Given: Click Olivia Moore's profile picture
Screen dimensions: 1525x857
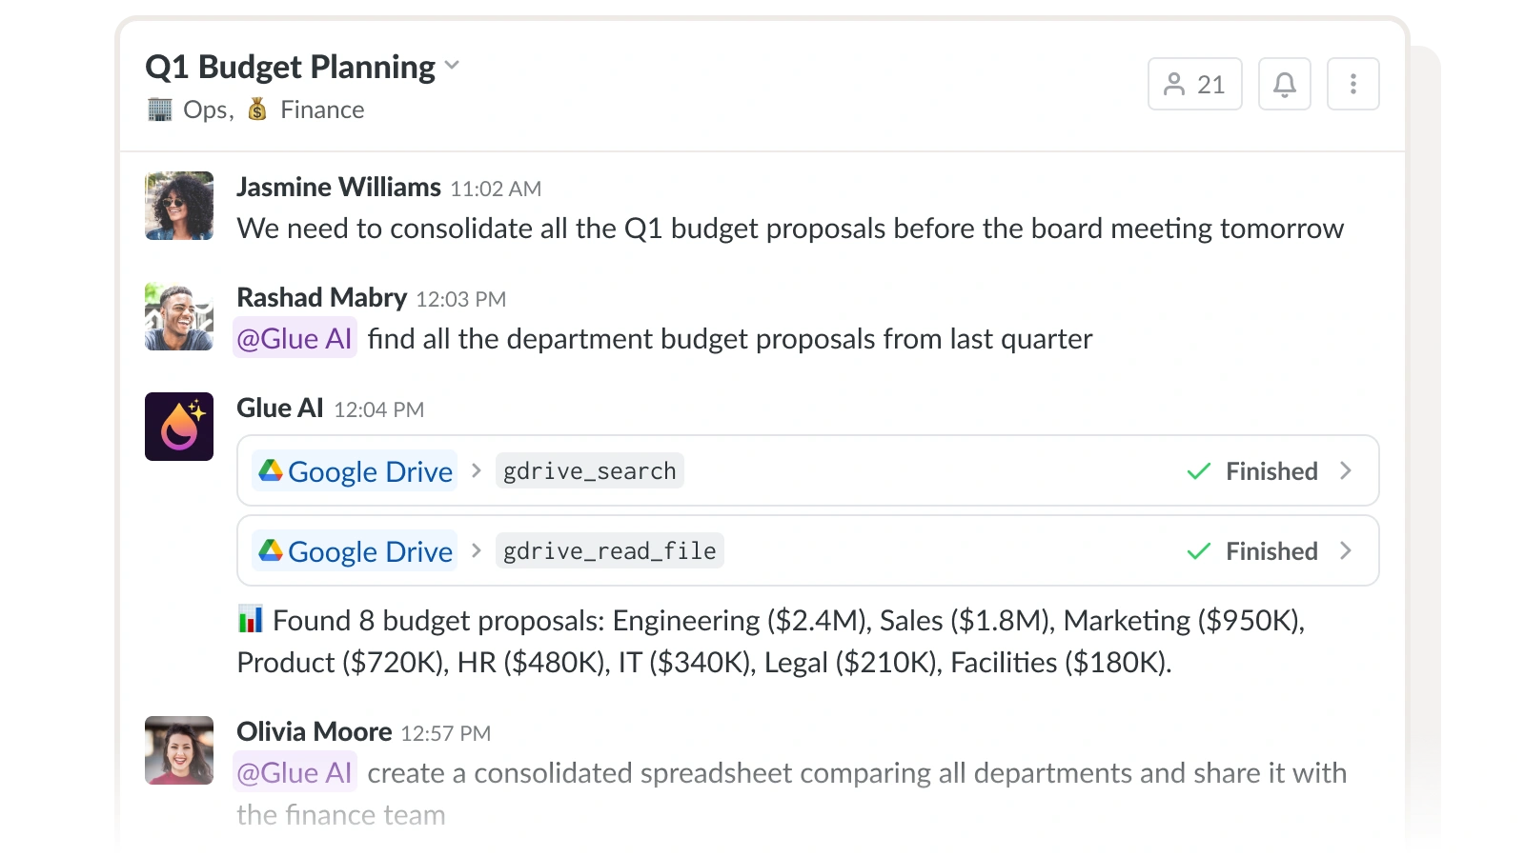Looking at the screenshot, I should tap(179, 750).
